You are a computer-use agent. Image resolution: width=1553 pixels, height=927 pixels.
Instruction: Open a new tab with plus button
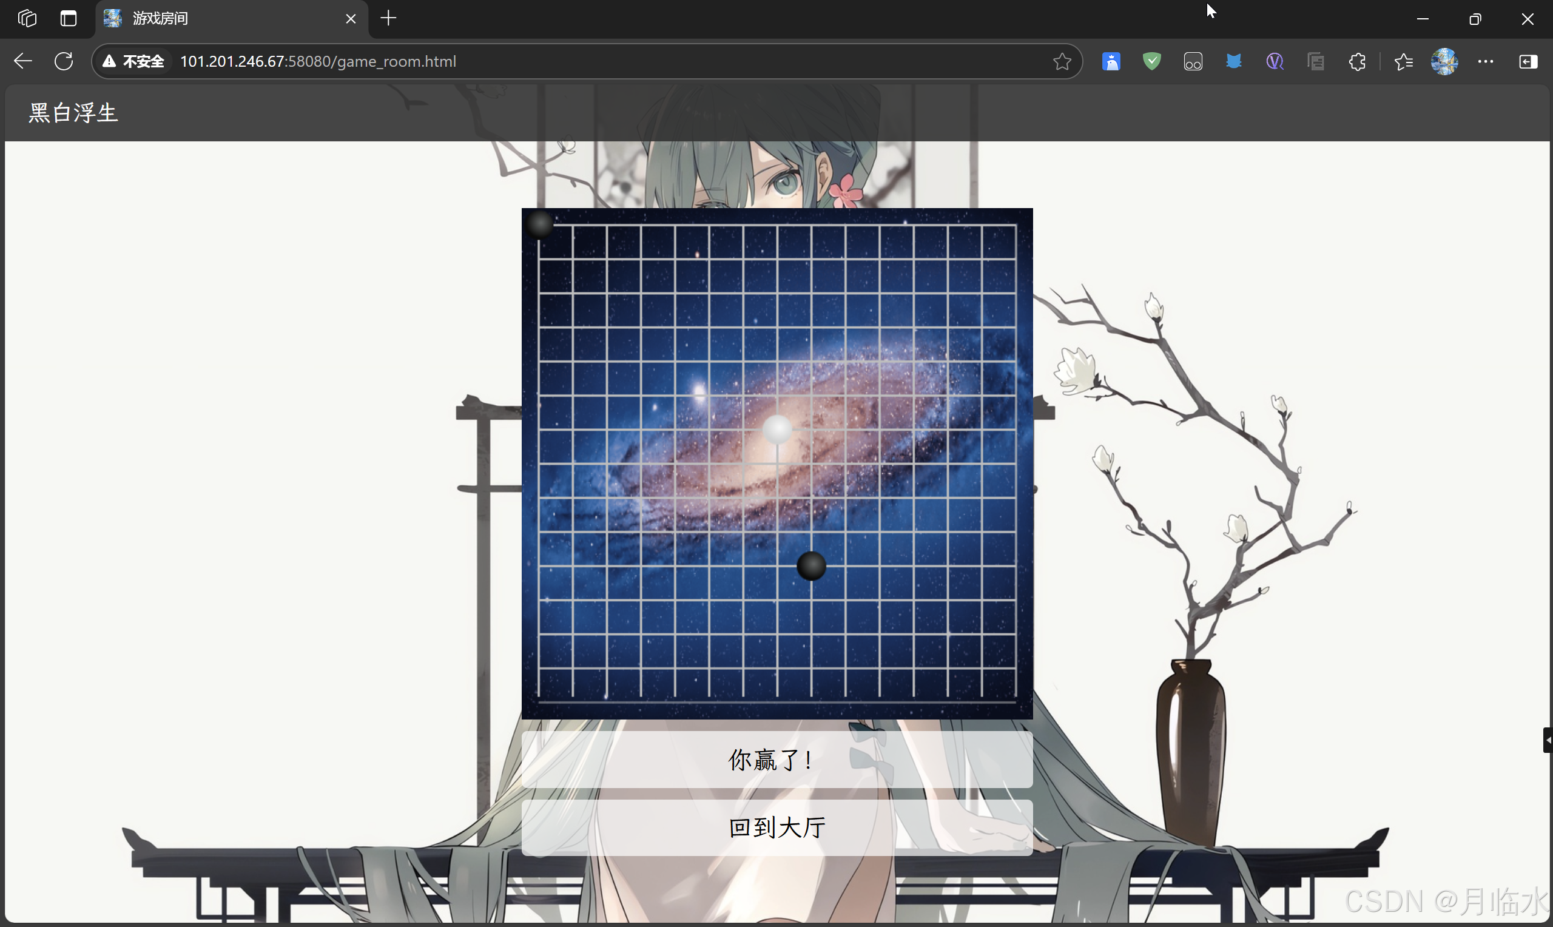[x=388, y=19]
